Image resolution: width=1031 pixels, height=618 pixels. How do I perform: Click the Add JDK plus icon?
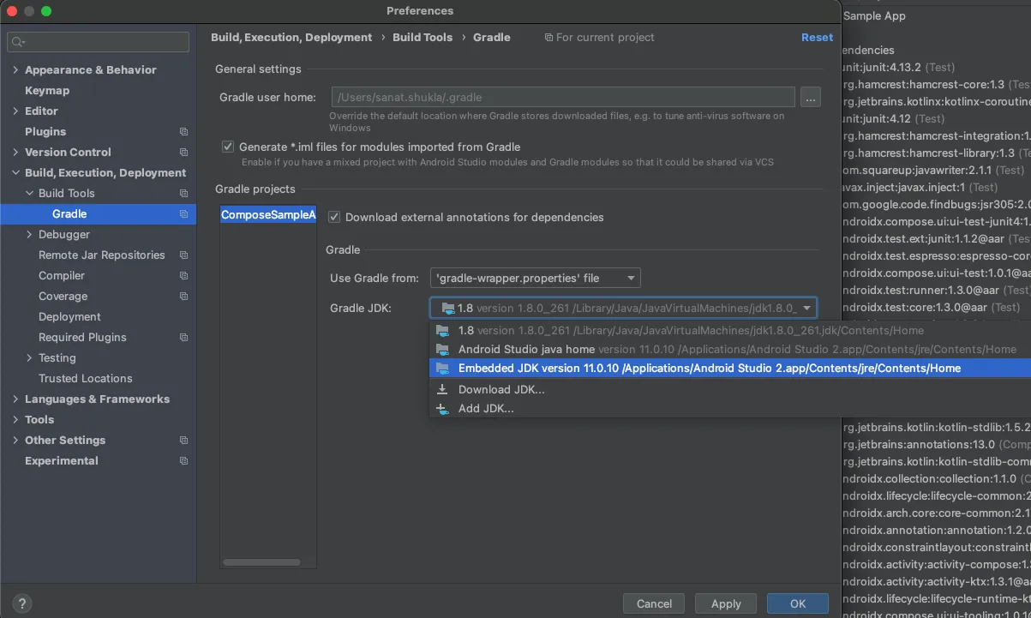click(x=442, y=409)
